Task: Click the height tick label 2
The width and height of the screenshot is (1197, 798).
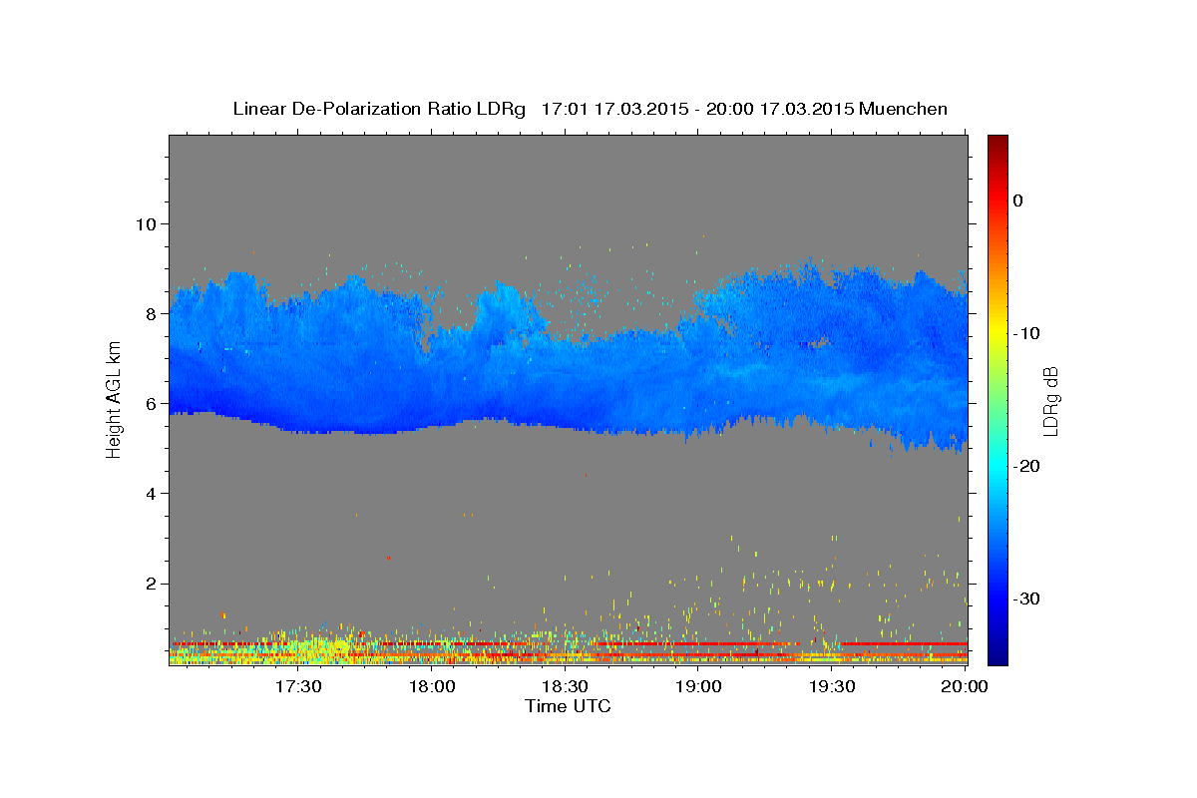Action: pos(151,583)
